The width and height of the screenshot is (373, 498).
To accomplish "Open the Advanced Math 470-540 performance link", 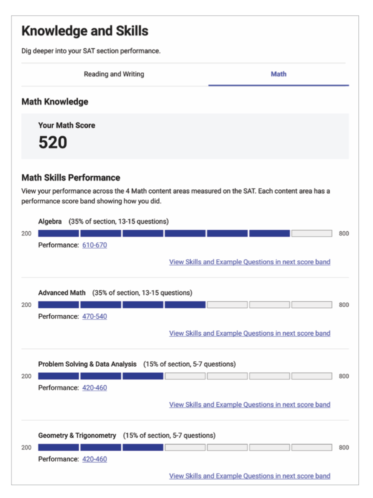I will coord(94,317).
